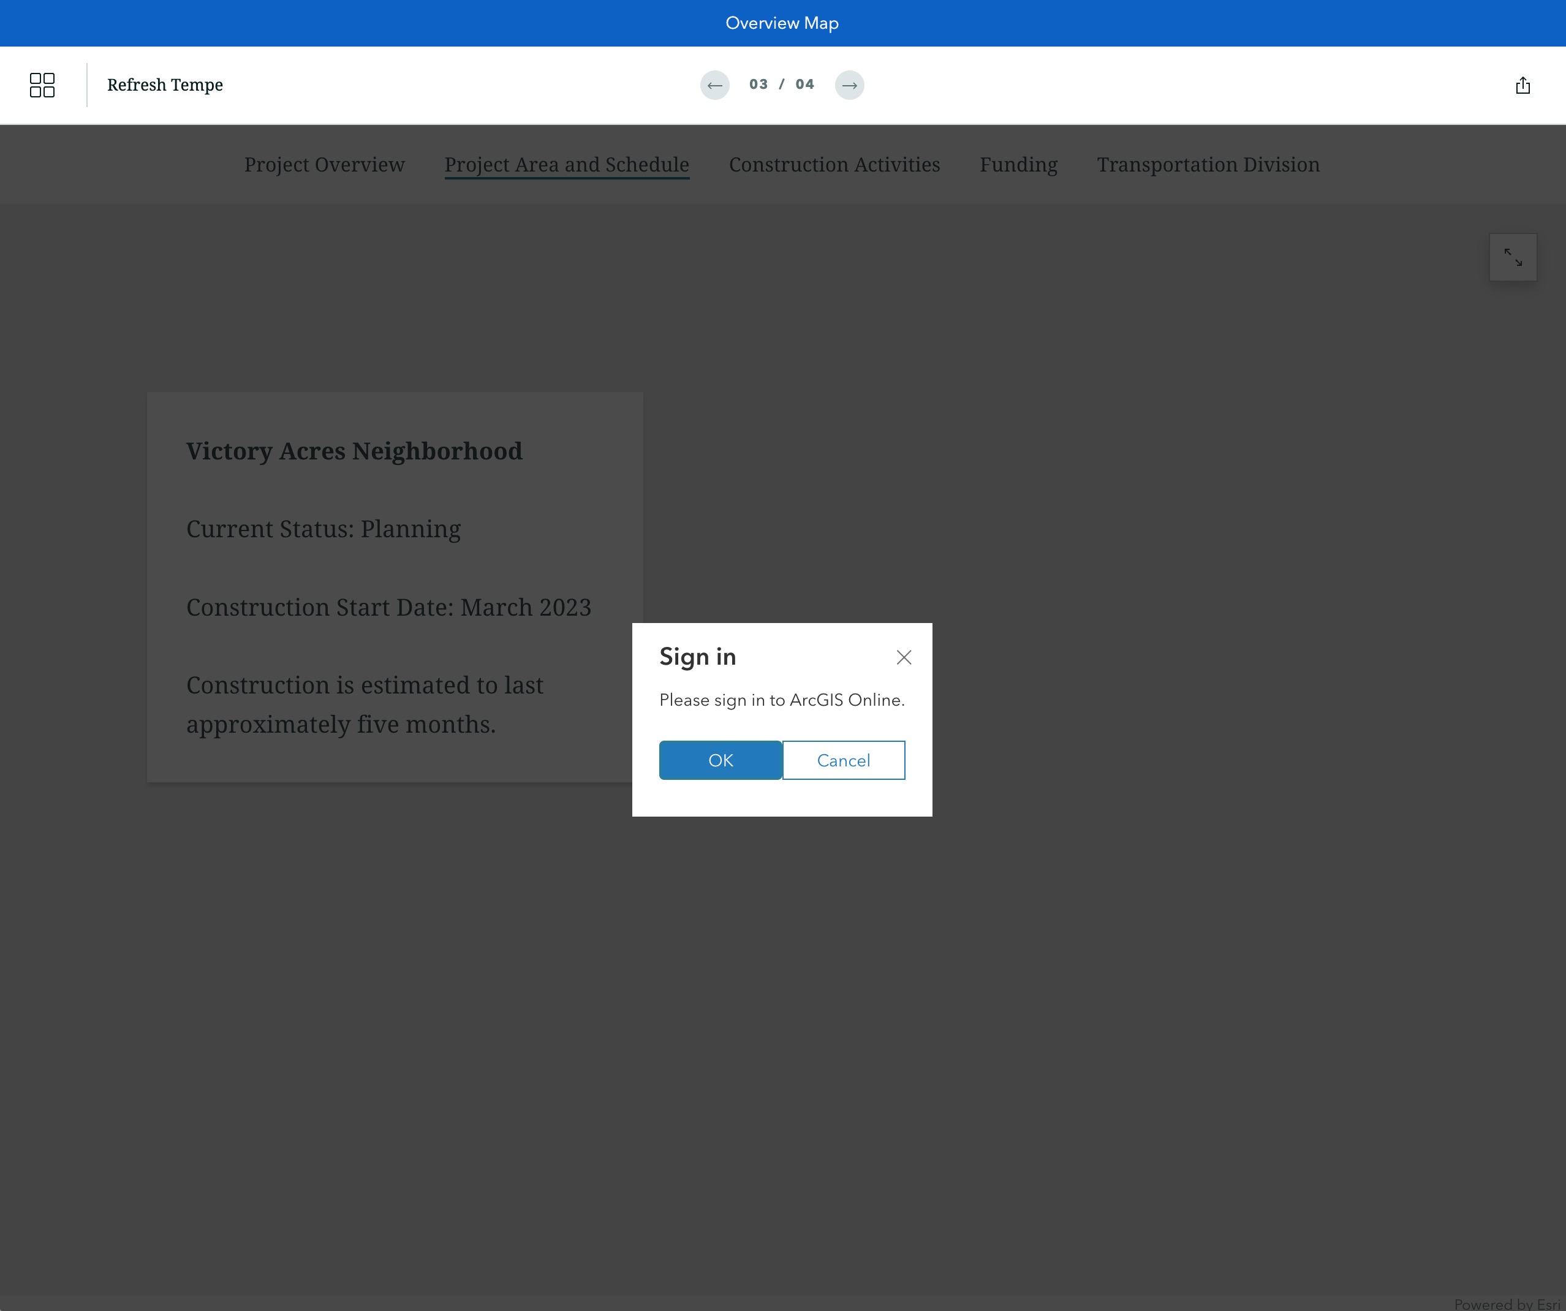Close the Sign in dialog with the X

coord(904,657)
